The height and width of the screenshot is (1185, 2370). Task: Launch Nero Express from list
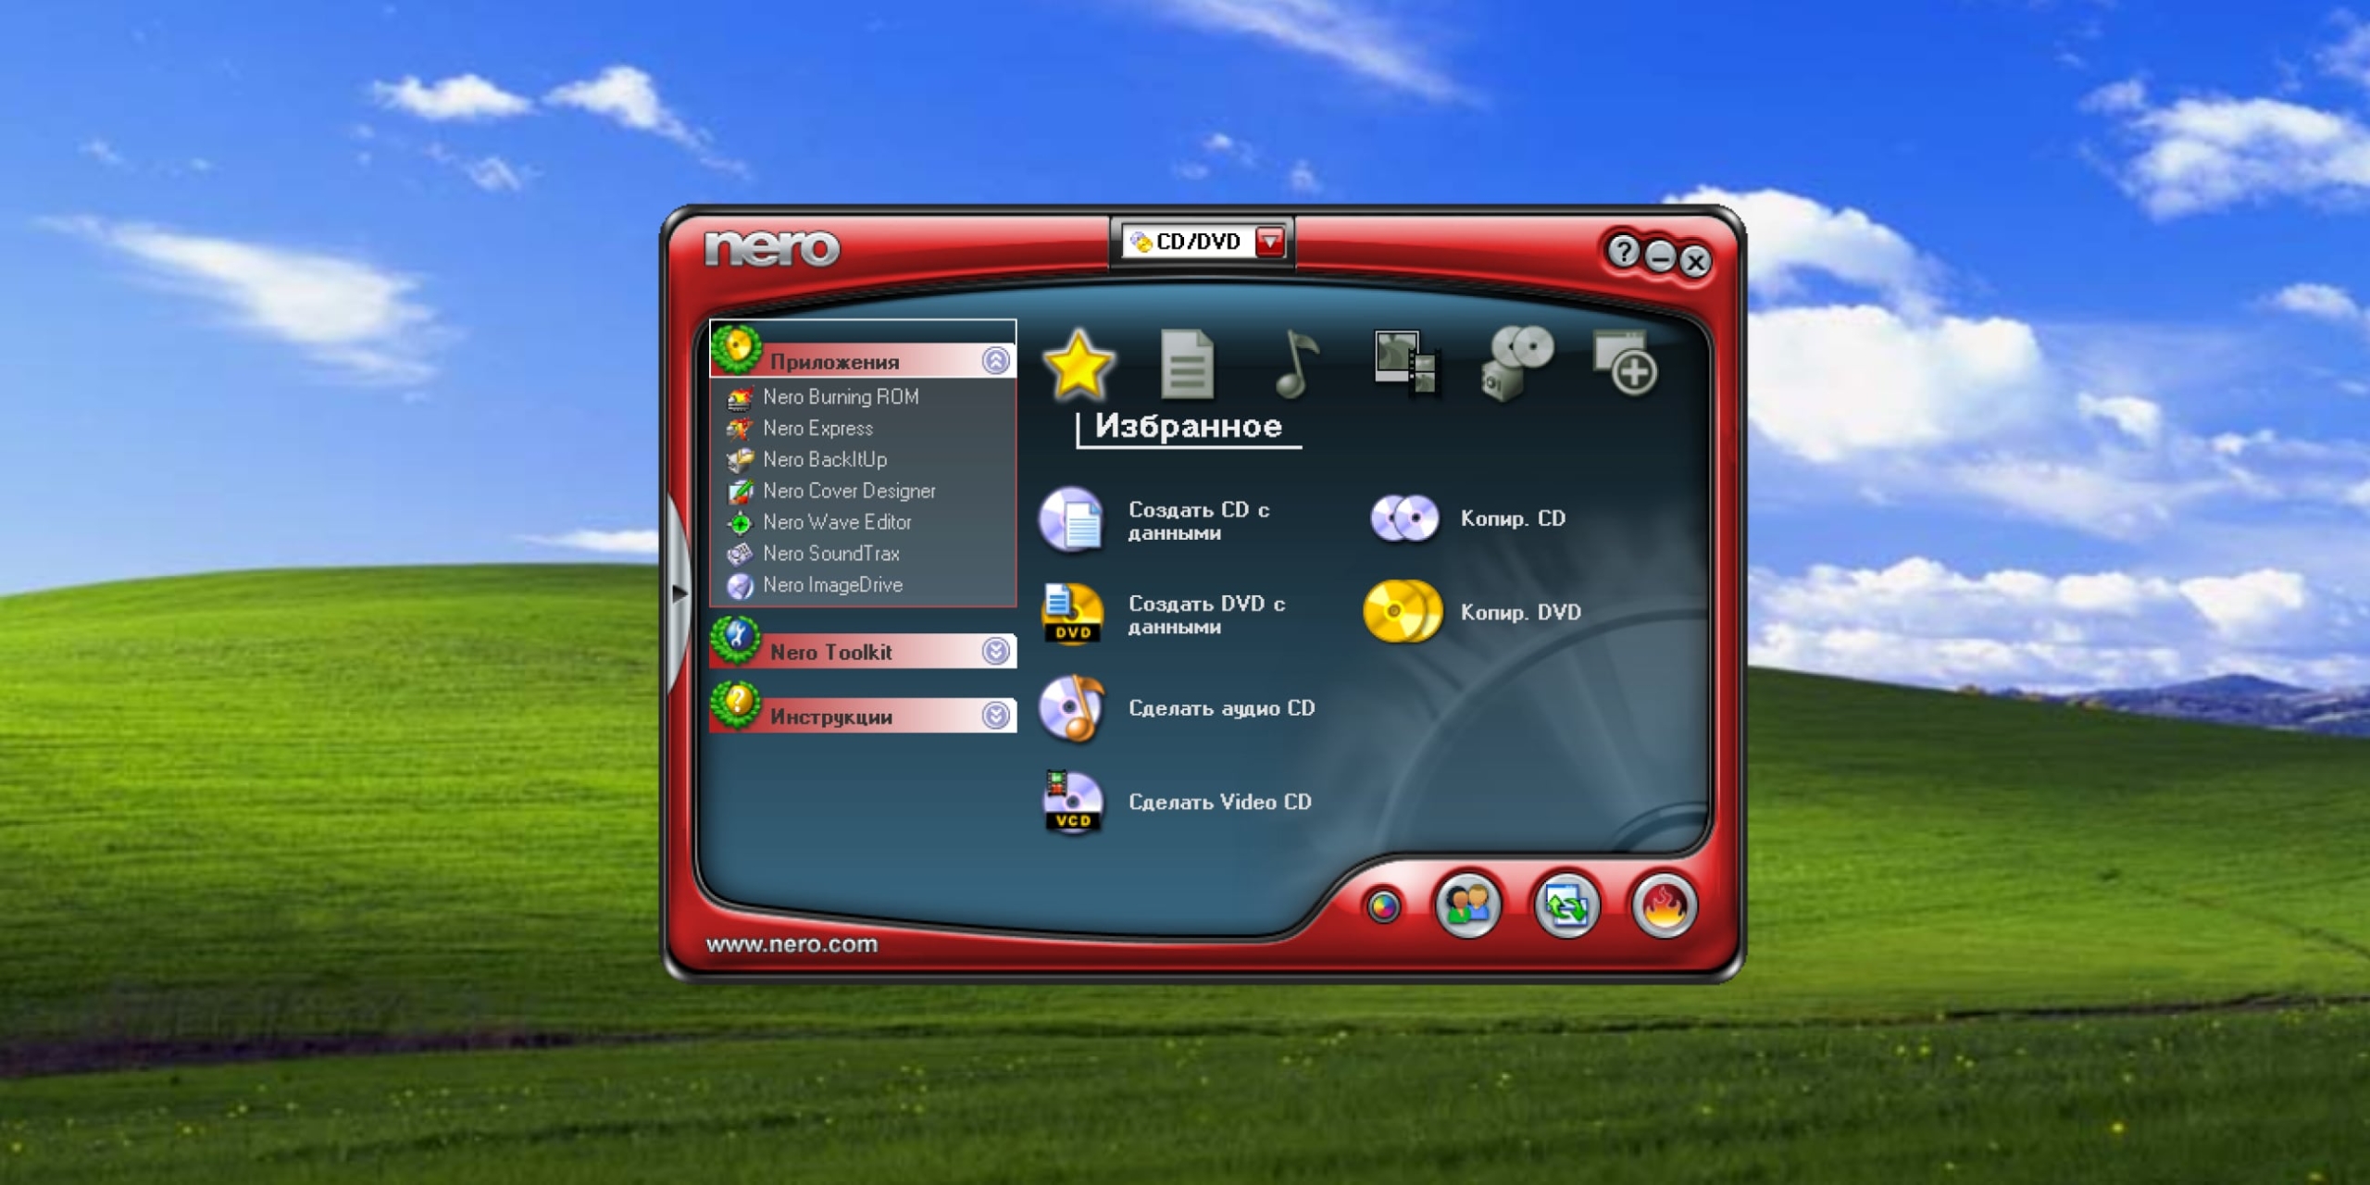[817, 429]
